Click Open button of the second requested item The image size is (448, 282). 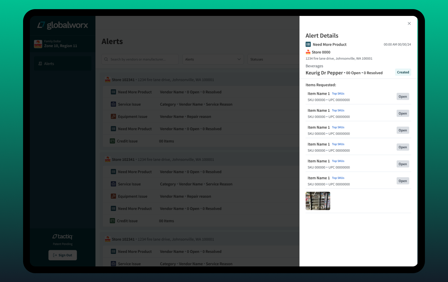403,113
